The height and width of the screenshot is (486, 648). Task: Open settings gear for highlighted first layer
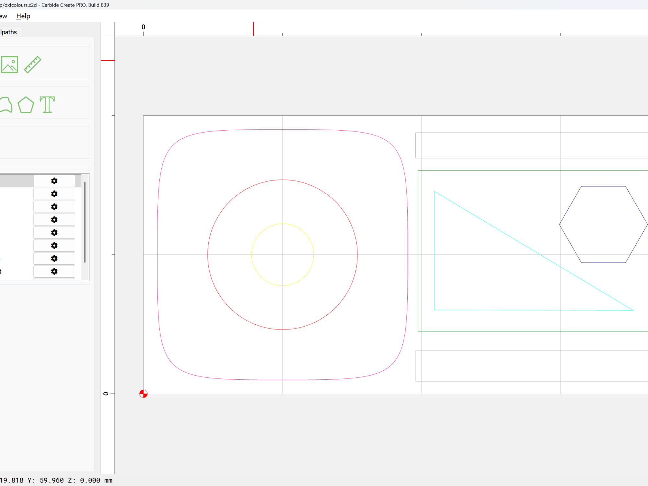click(x=54, y=181)
